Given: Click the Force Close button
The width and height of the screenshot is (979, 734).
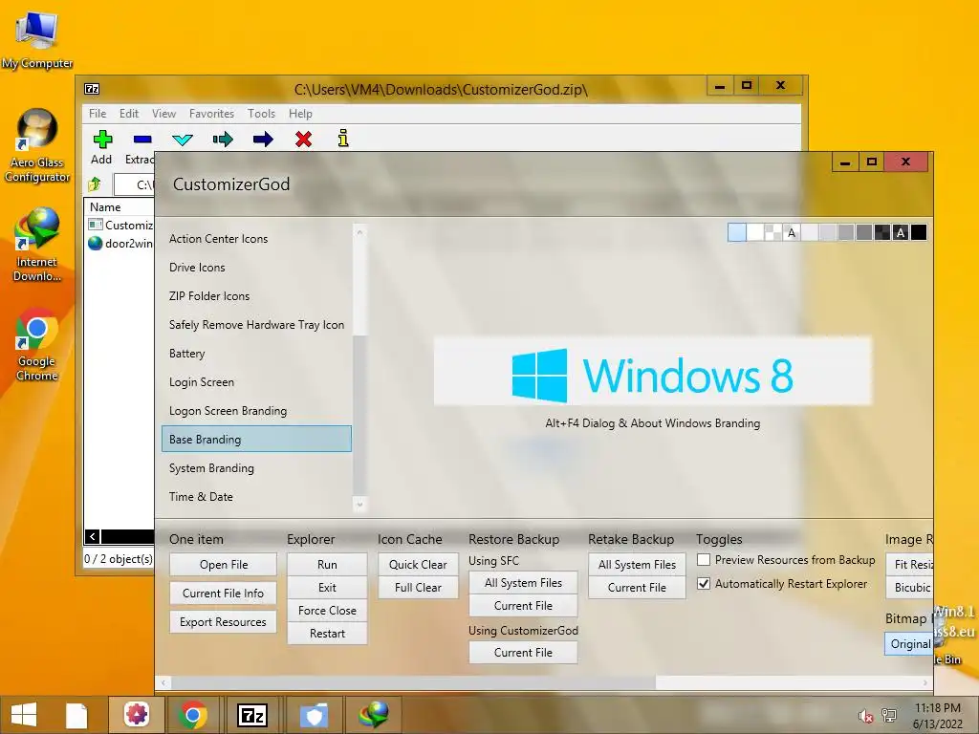Looking at the screenshot, I should (327, 611).
